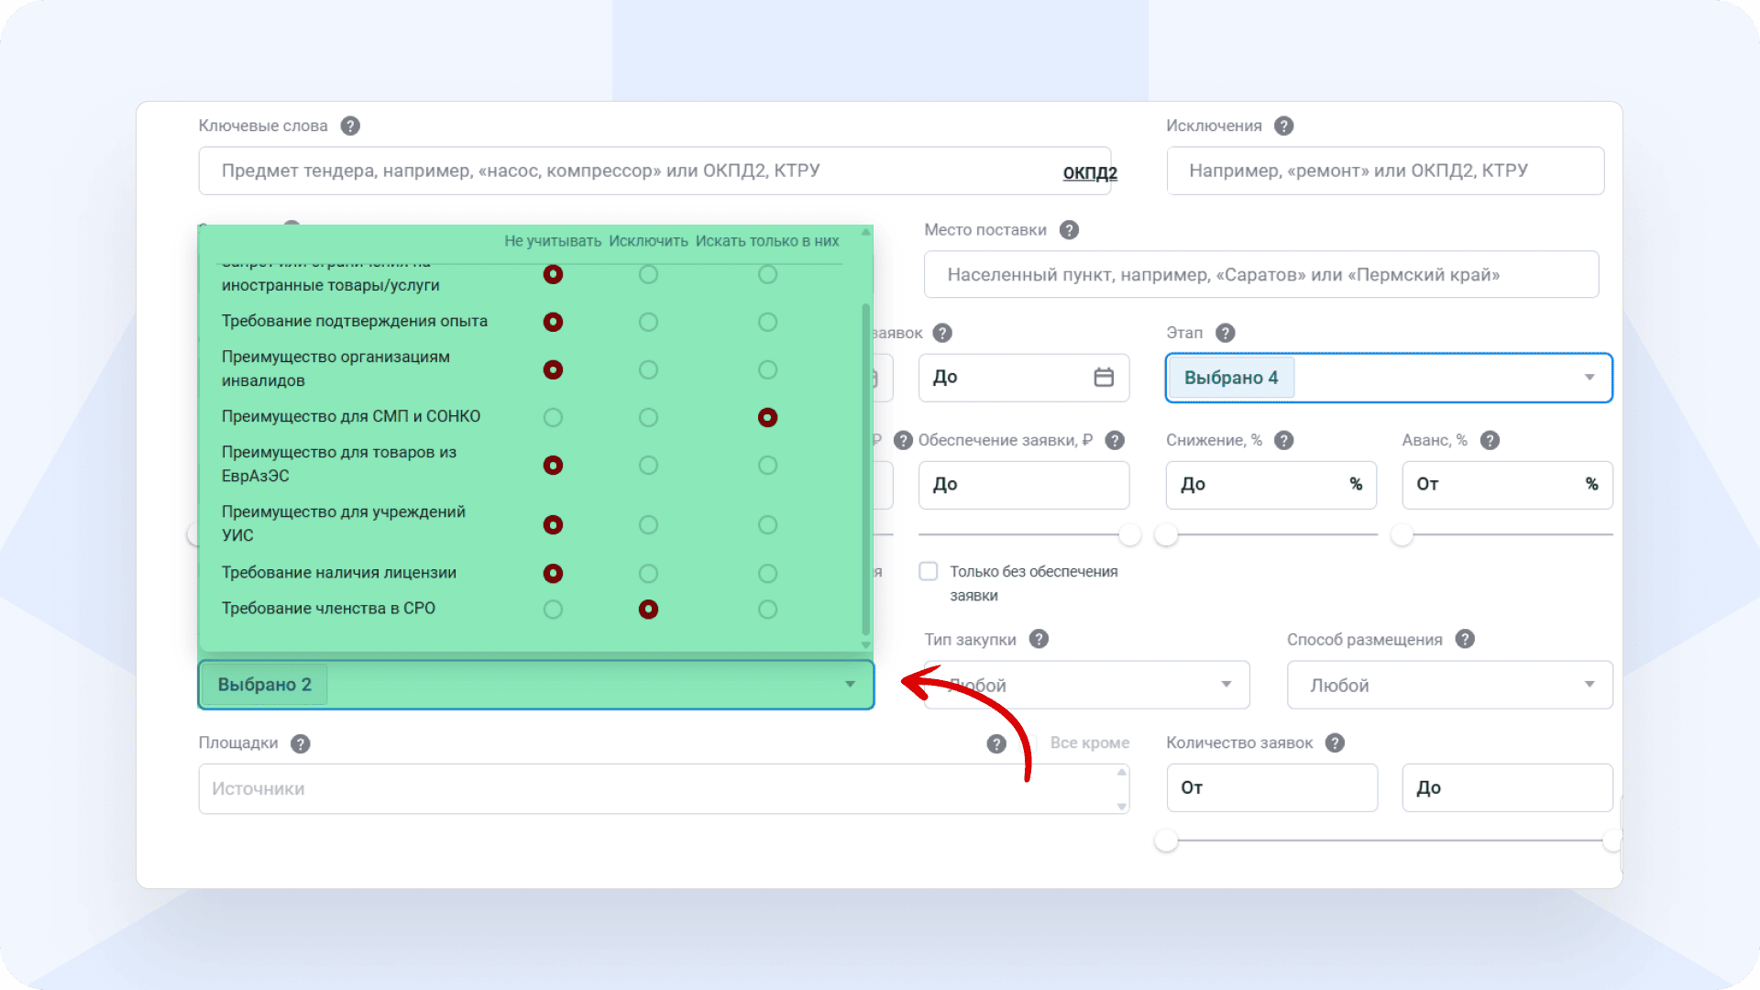The image size is (1760, 990).
Task: Click help icon beside Исключения label
Action: click(x=1283, y=126)
